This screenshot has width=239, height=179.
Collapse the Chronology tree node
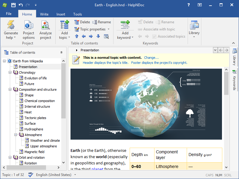pyautogui.click(x=10, y=72)
